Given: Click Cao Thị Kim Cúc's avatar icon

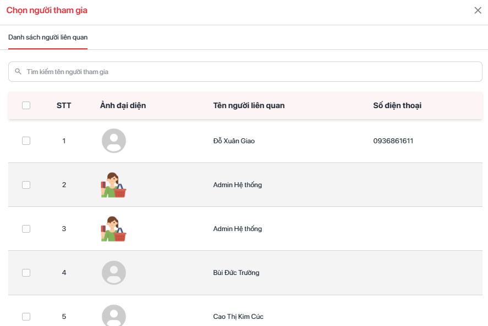Looking at the screenshot, I should pyautogui.click(x=114, y=316).
